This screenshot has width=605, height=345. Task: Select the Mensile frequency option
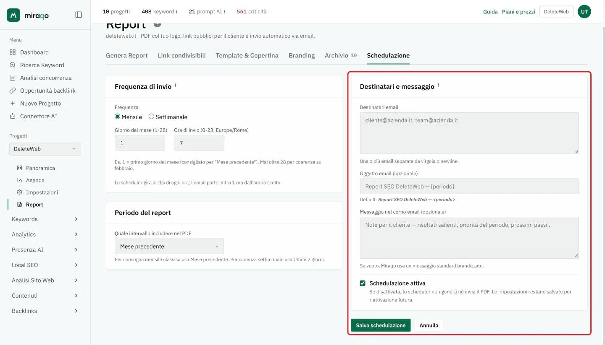(x=118, y=117)
